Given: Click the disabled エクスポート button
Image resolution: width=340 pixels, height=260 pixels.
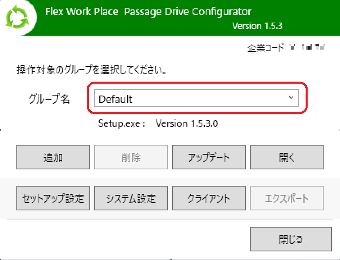Looking at the screenshot, I should 287,198.
